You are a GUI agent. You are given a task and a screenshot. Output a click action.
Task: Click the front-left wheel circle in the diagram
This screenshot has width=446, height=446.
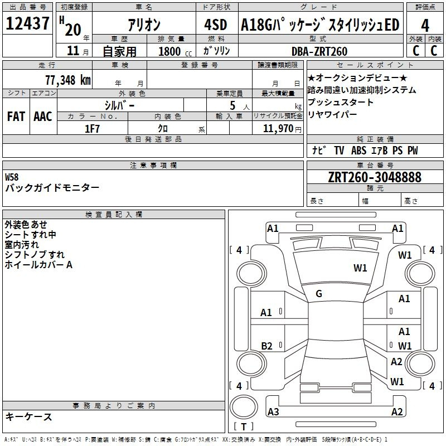pyautogui.click(x=251, y=272)
